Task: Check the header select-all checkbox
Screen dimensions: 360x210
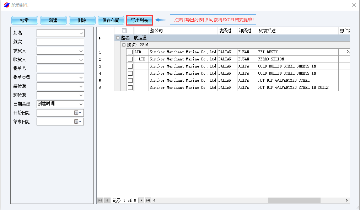Action: click(124, 31)
